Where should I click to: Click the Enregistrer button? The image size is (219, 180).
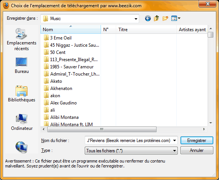197,141
